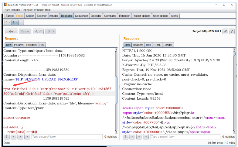Switch to the Comparer tab
238x147 pixels.
click(110, 16)
